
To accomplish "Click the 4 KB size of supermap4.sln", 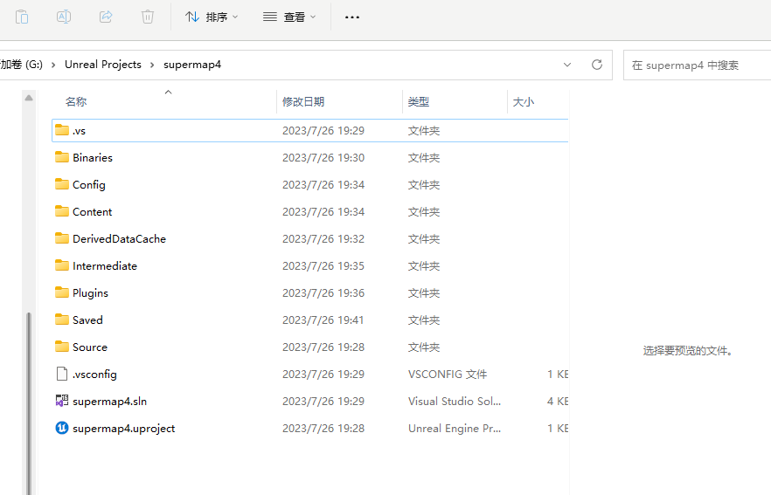I will [558, 402].
